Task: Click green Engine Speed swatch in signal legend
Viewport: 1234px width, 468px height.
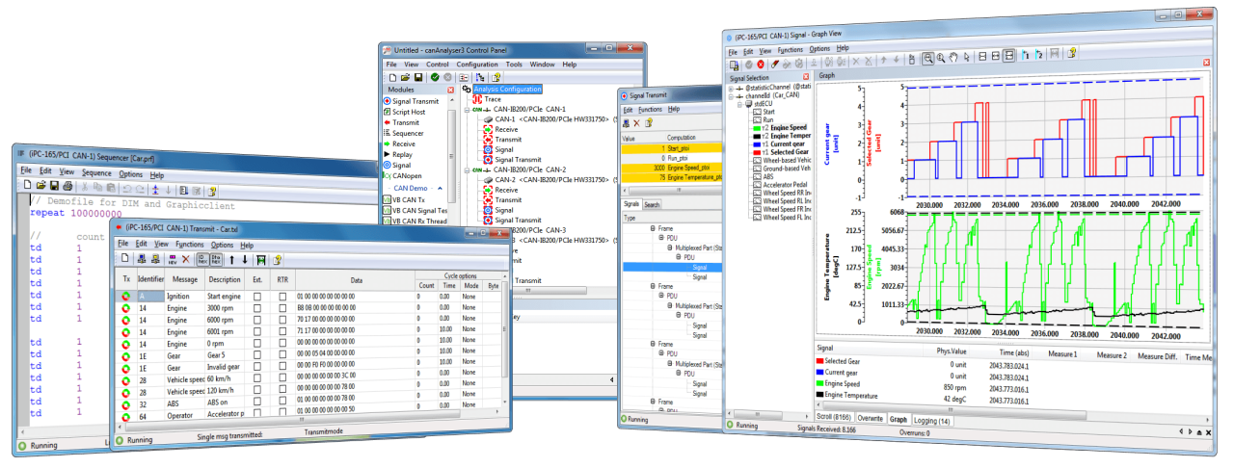Action: click(819, 383)
